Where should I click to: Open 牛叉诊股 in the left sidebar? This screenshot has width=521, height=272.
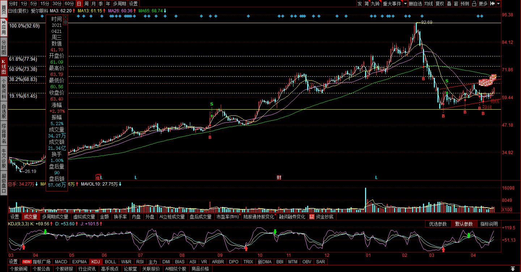4,158
